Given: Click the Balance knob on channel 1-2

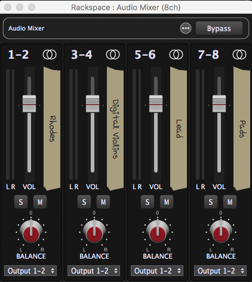Looking at the screenshot, I should 31,232.
